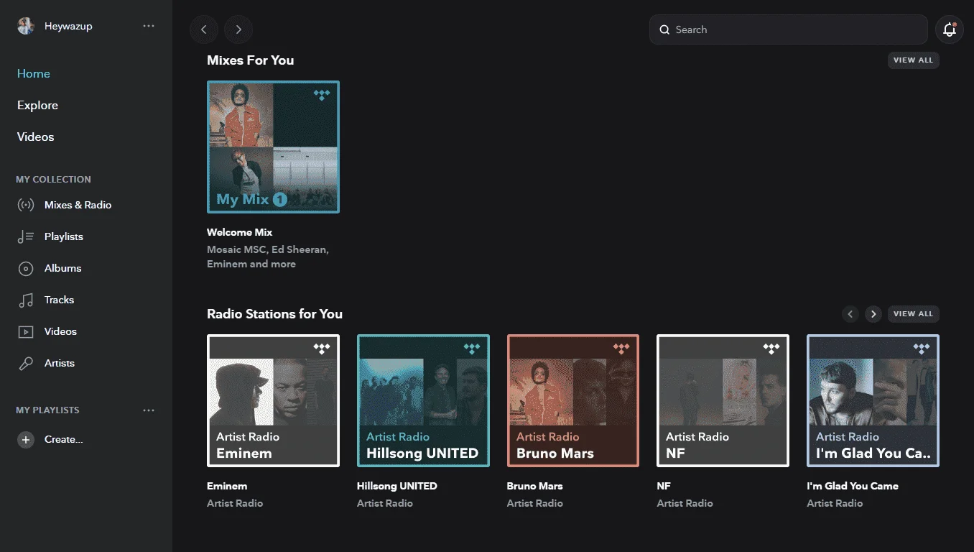Click 'Artist Radio' subtitle under Bruno Mars title
974x552 pixels.
coord(535,503)
